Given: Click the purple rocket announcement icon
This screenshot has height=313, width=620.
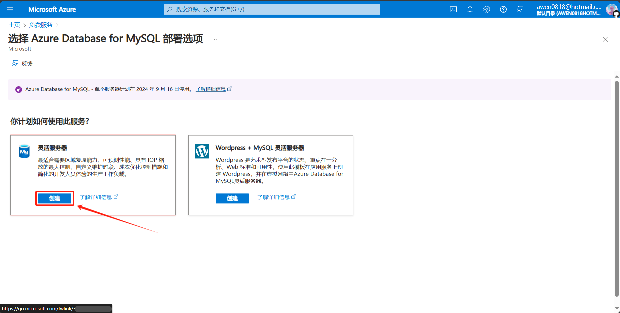Looking at the screenshot, I should tap(19, 89).
